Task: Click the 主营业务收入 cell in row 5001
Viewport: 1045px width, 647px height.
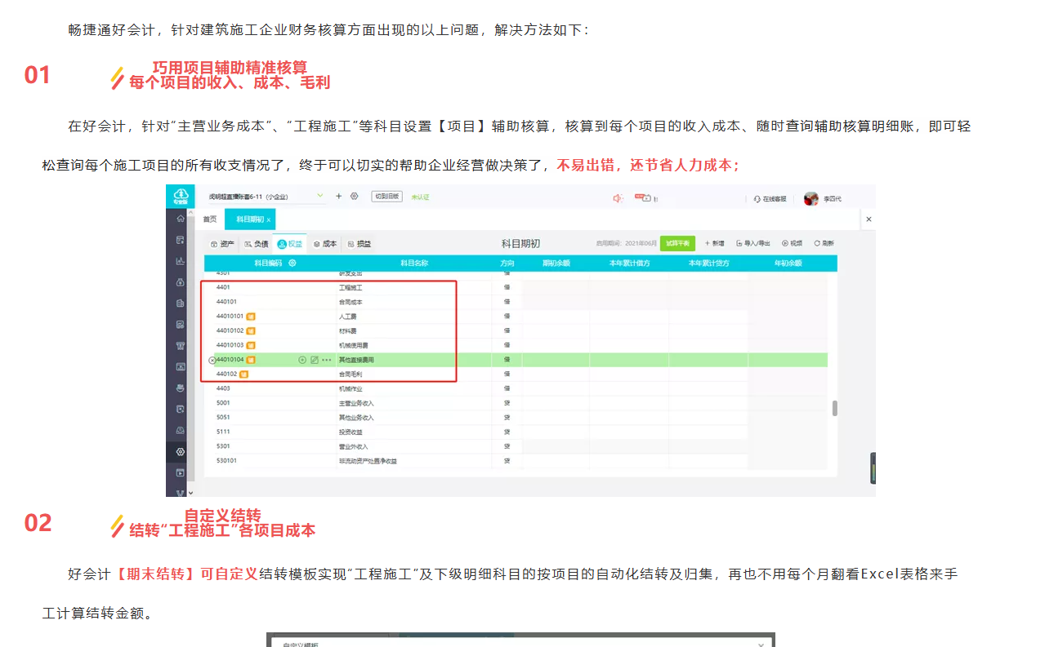Action: click(x=356, y=403)
